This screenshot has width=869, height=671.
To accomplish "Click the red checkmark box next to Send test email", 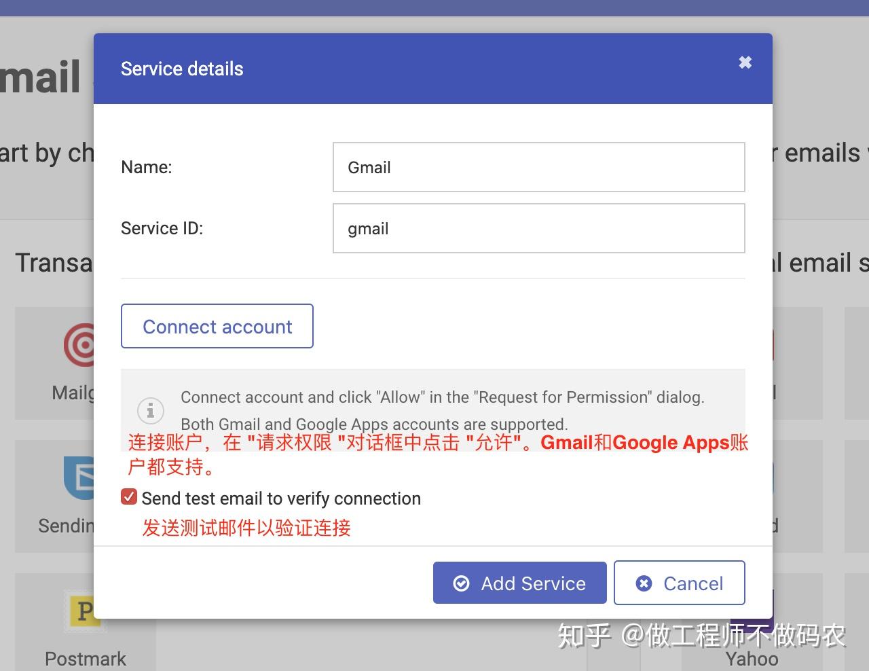I will 129,496.
